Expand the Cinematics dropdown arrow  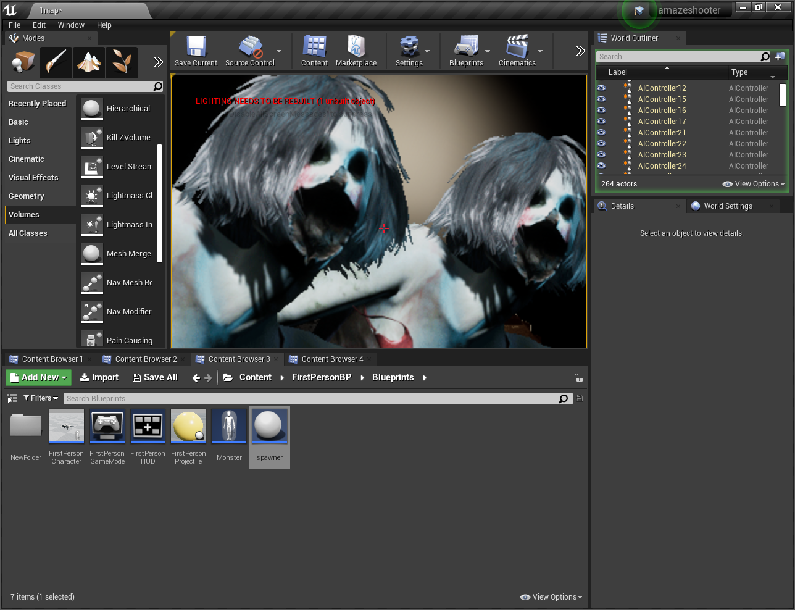tap(540, 52)
